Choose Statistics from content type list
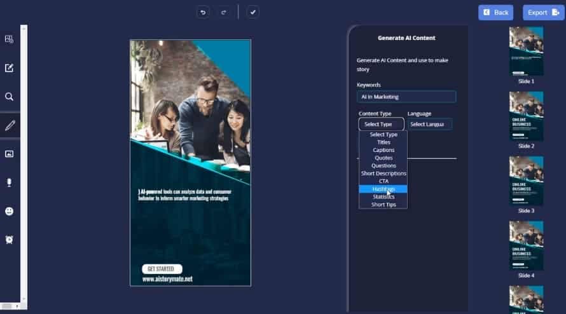 point(383,196)
